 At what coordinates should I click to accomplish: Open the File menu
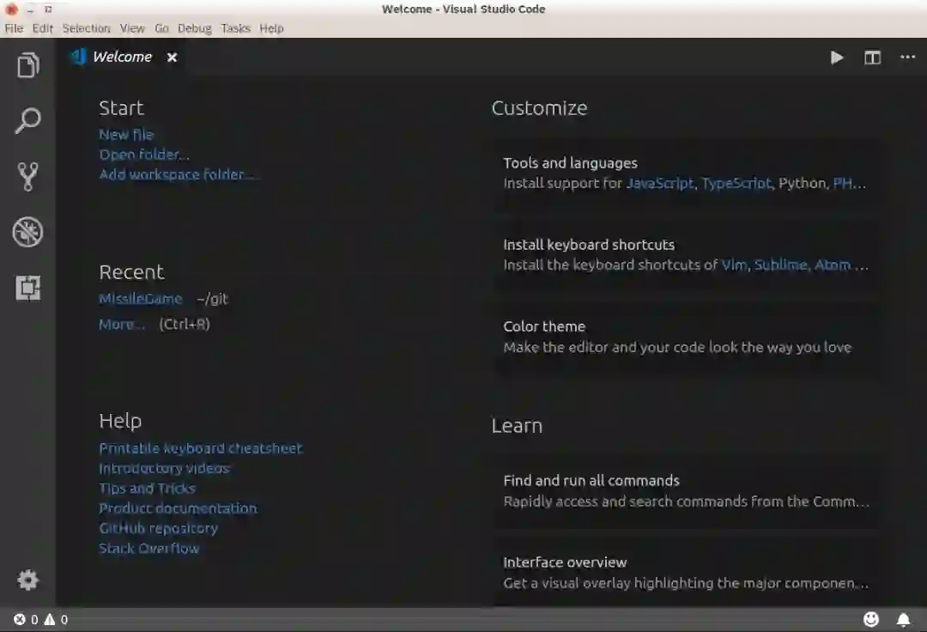click(x=14, y=28)
